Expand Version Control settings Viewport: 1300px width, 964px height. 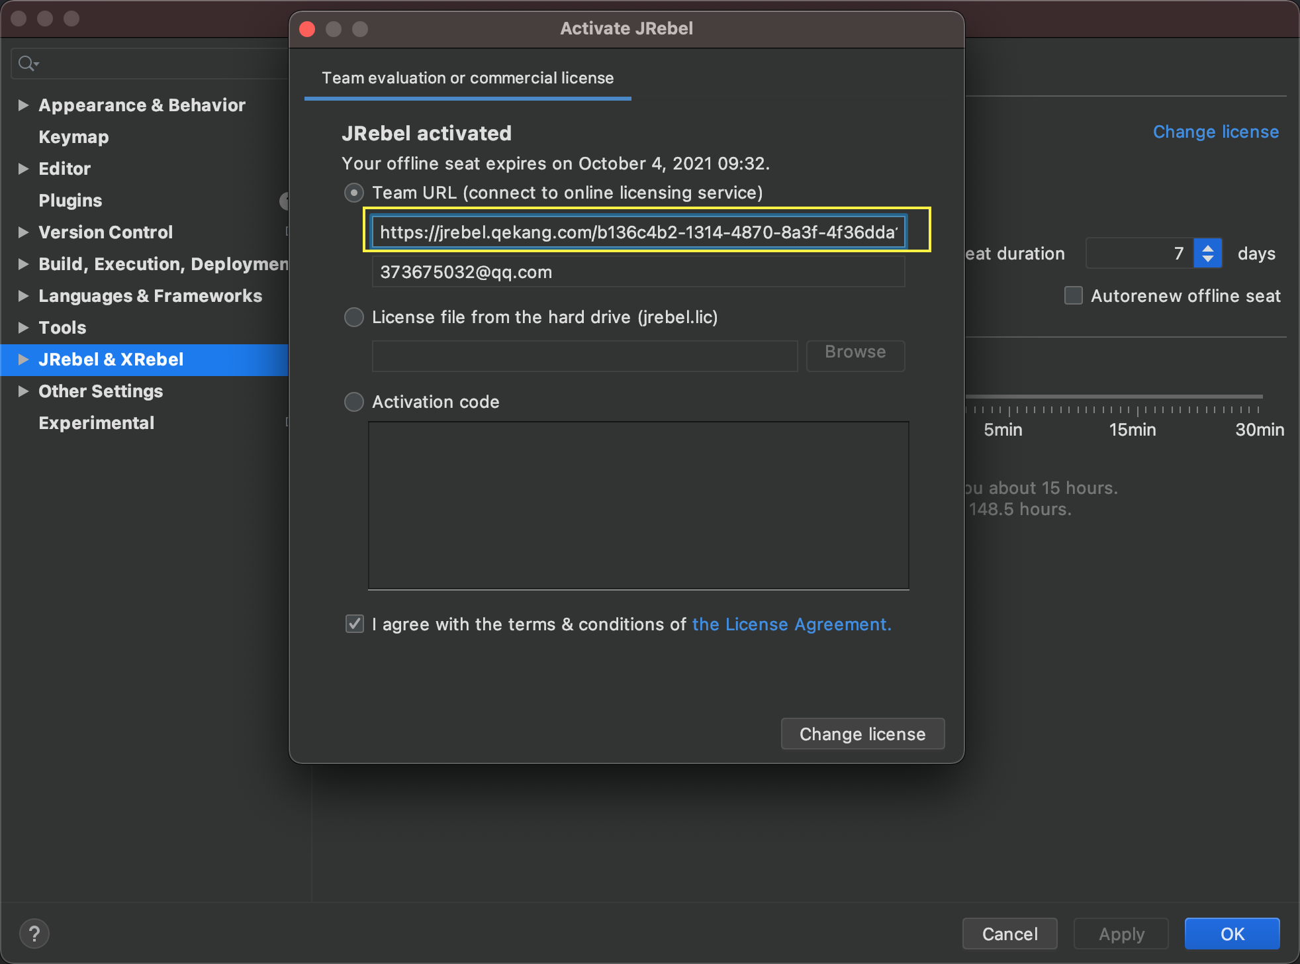23,232
